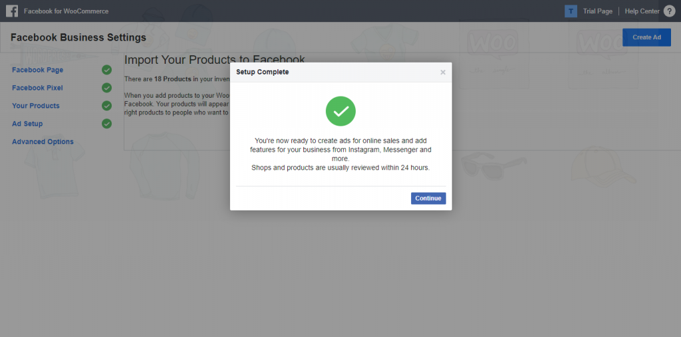This screenshot has width=681, height=337.
Task: Select the Ad Setup section
Action: (27, 124)
